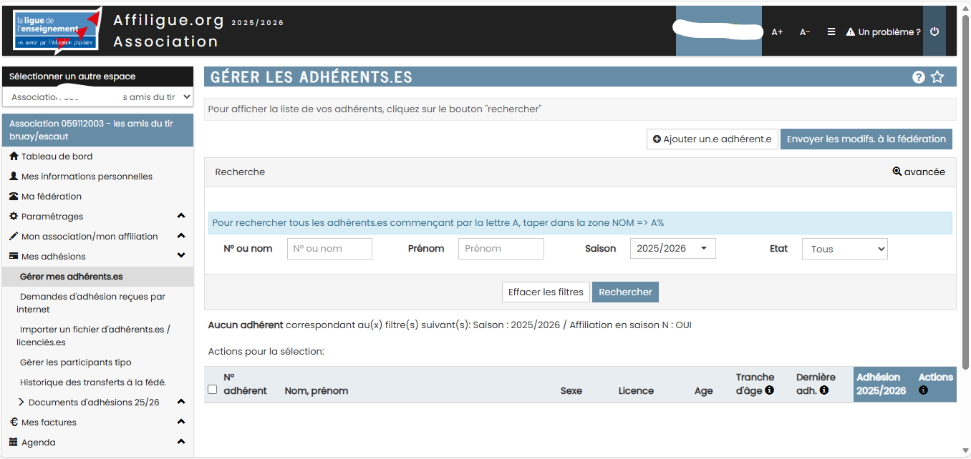This screenshot has height=459, width=971.
Task: Increase text size with A+
Action: pos(777,31)
